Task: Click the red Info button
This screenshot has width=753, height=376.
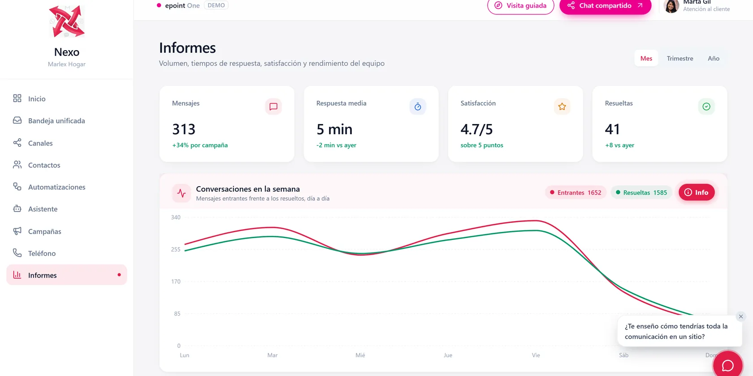Action: pyautogui.click(x=697, y=192)
